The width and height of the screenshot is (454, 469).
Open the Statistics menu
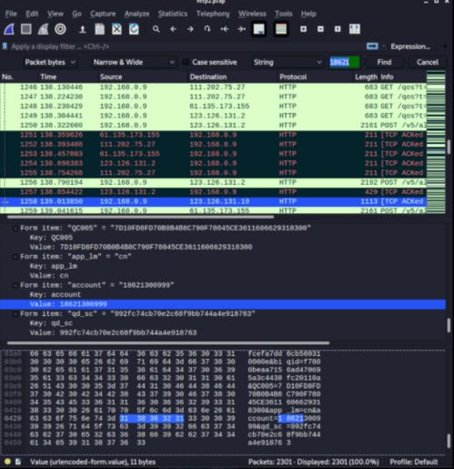tap(173, 14)
